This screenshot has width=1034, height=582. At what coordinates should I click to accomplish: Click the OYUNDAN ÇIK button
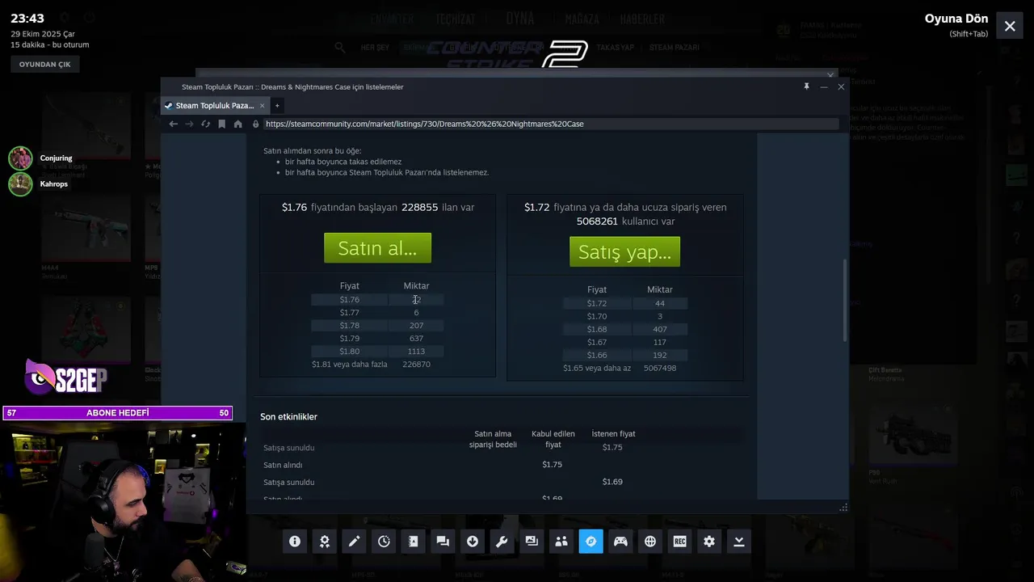pos(45,64)
